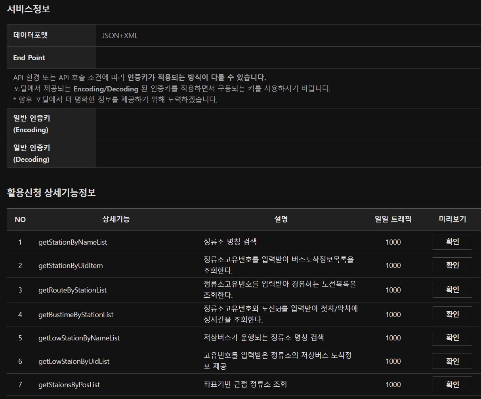481x399 pixels.
Task: Click the 일일 트래픽 column header
Action: point(393,219)
